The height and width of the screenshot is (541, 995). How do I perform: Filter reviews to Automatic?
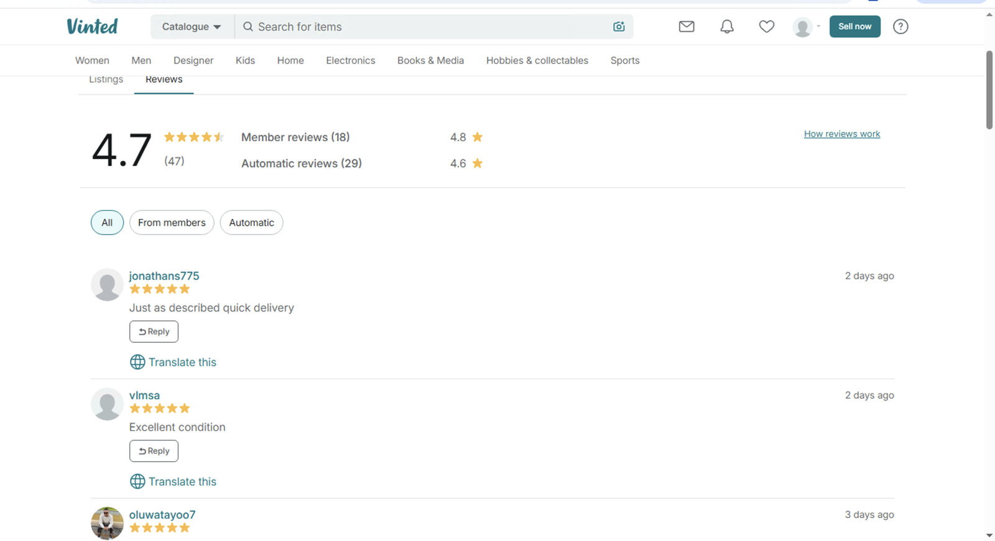(x=251, y=223)
